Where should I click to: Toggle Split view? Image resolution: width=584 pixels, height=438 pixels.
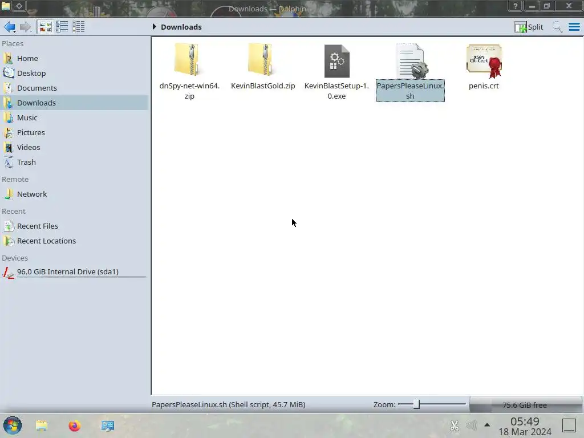coord(529,27)
